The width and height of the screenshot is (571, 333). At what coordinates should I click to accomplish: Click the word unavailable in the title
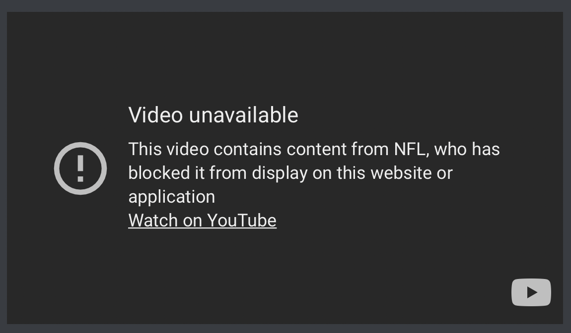244,115
